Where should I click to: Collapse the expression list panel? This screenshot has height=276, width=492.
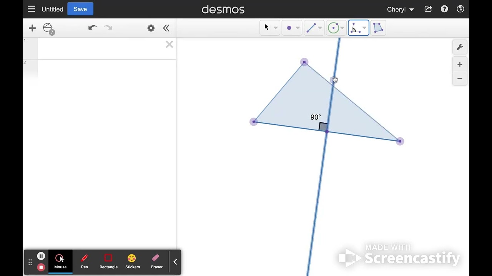pos(166,28)
